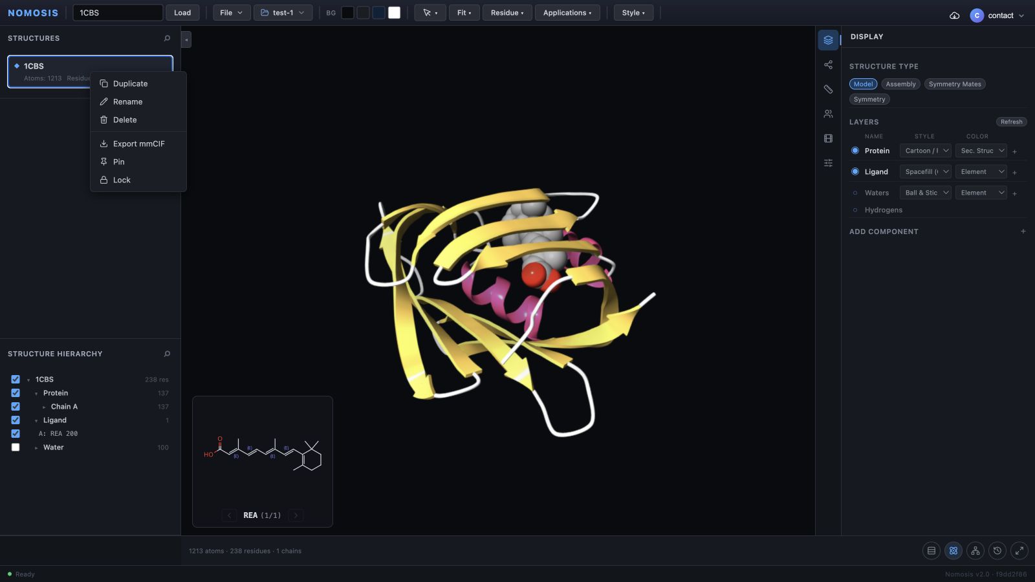
Task: Open the Protein color Sec. Struc dropdown
Action: pos(981,151)
